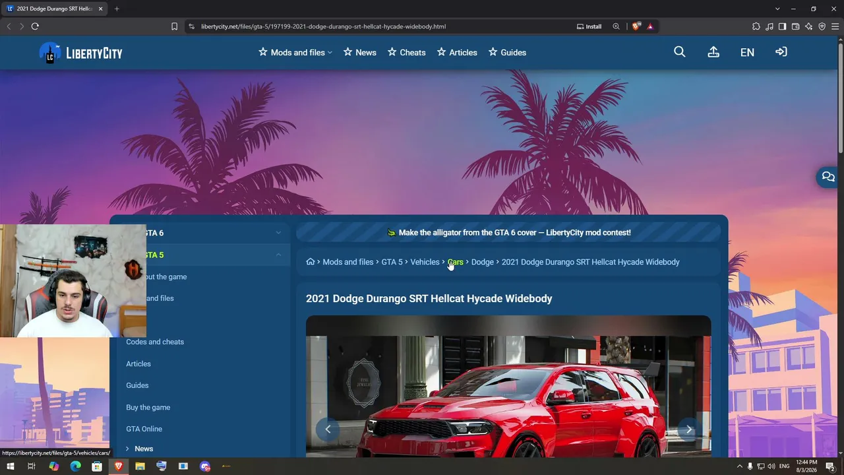Click the ENG input language indicator
The image size is (844, 475).
(x=785, y=466)
